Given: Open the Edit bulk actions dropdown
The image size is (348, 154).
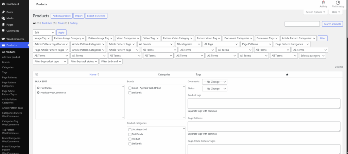Looking at the screenshot, I should (44, 32).
